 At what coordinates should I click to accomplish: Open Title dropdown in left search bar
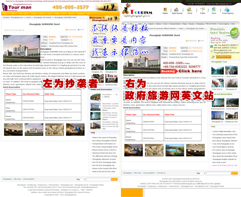[x=81, y=179]
